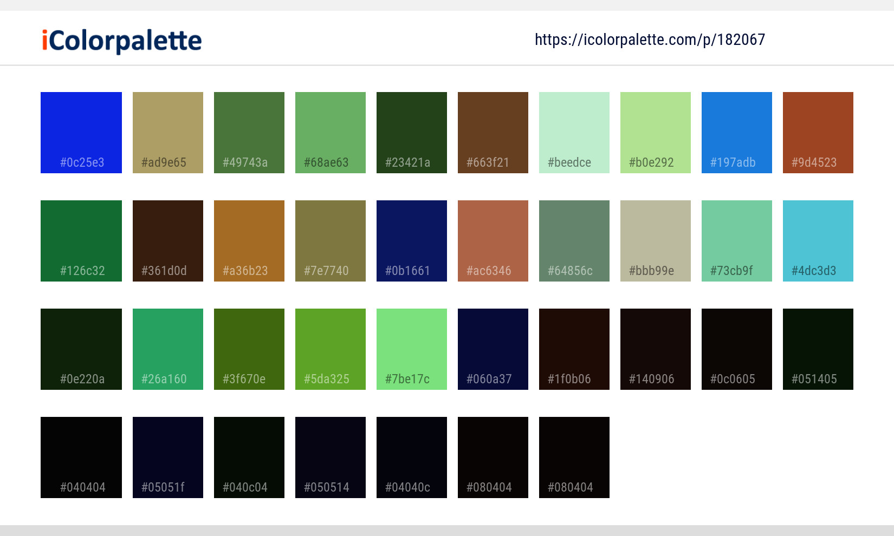Select the navy #0b1661 swatch
The image size is (894, 536).
[411, 240]
